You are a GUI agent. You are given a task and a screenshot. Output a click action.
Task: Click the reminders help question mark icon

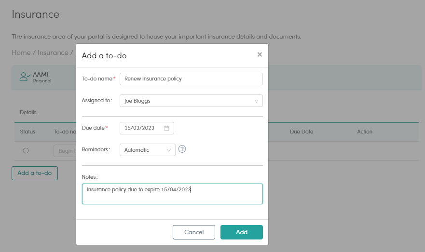point(182,149)
